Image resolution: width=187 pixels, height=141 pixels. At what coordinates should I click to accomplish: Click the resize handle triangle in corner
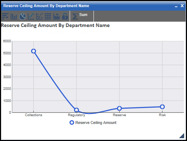click(x=182, y=136)
